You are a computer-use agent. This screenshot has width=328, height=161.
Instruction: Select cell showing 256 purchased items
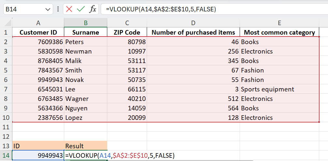(x=193, y=51)
